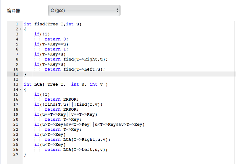Click 'if(u>T->Key)' on line 23

coord(50,135)
